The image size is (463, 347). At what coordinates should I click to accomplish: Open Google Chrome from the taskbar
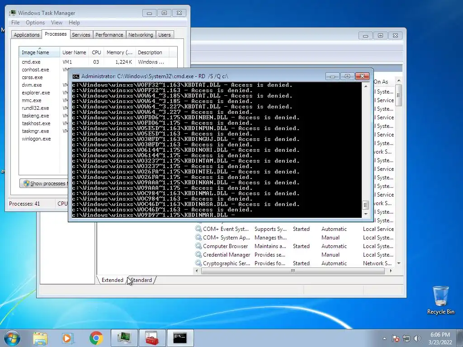[96, 338]
